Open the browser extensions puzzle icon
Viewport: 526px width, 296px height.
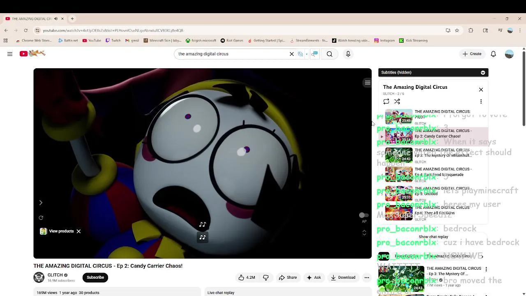point(471,30)
